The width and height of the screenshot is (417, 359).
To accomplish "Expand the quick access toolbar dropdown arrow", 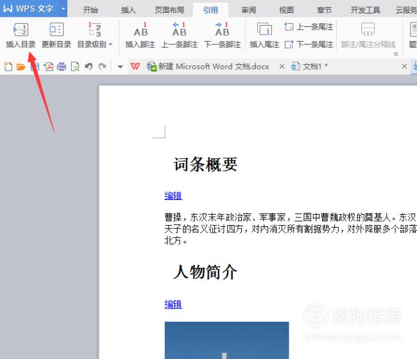I will pos(120,67).
